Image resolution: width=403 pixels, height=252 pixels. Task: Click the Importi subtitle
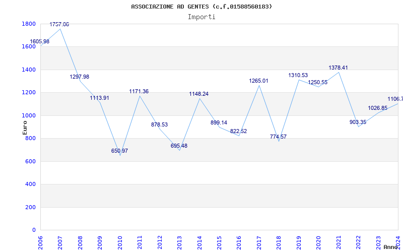point(201,17)
